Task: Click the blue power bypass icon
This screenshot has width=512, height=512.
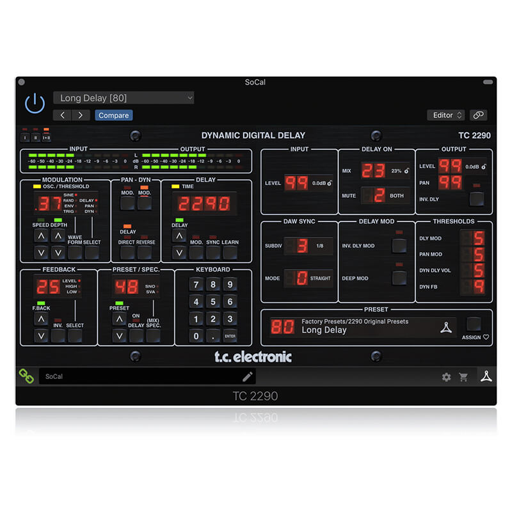Action: click(x=35, y=104)
